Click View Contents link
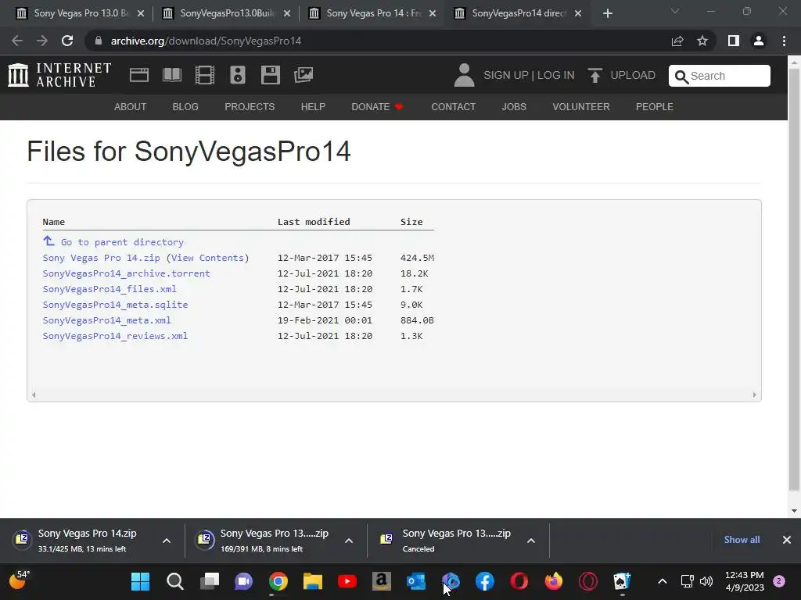The image size is (801, 600). coord(207,258)
